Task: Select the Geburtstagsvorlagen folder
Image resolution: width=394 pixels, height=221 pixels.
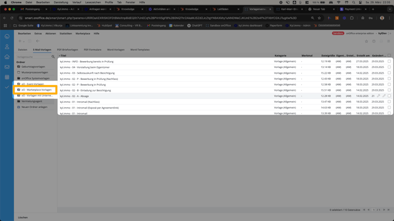Action: 33,67
